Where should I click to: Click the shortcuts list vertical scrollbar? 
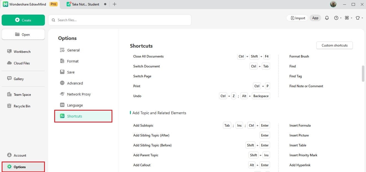tap(363, 73)
